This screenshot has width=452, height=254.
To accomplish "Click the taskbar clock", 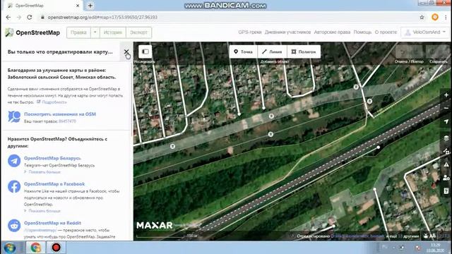I will point(436,248).
